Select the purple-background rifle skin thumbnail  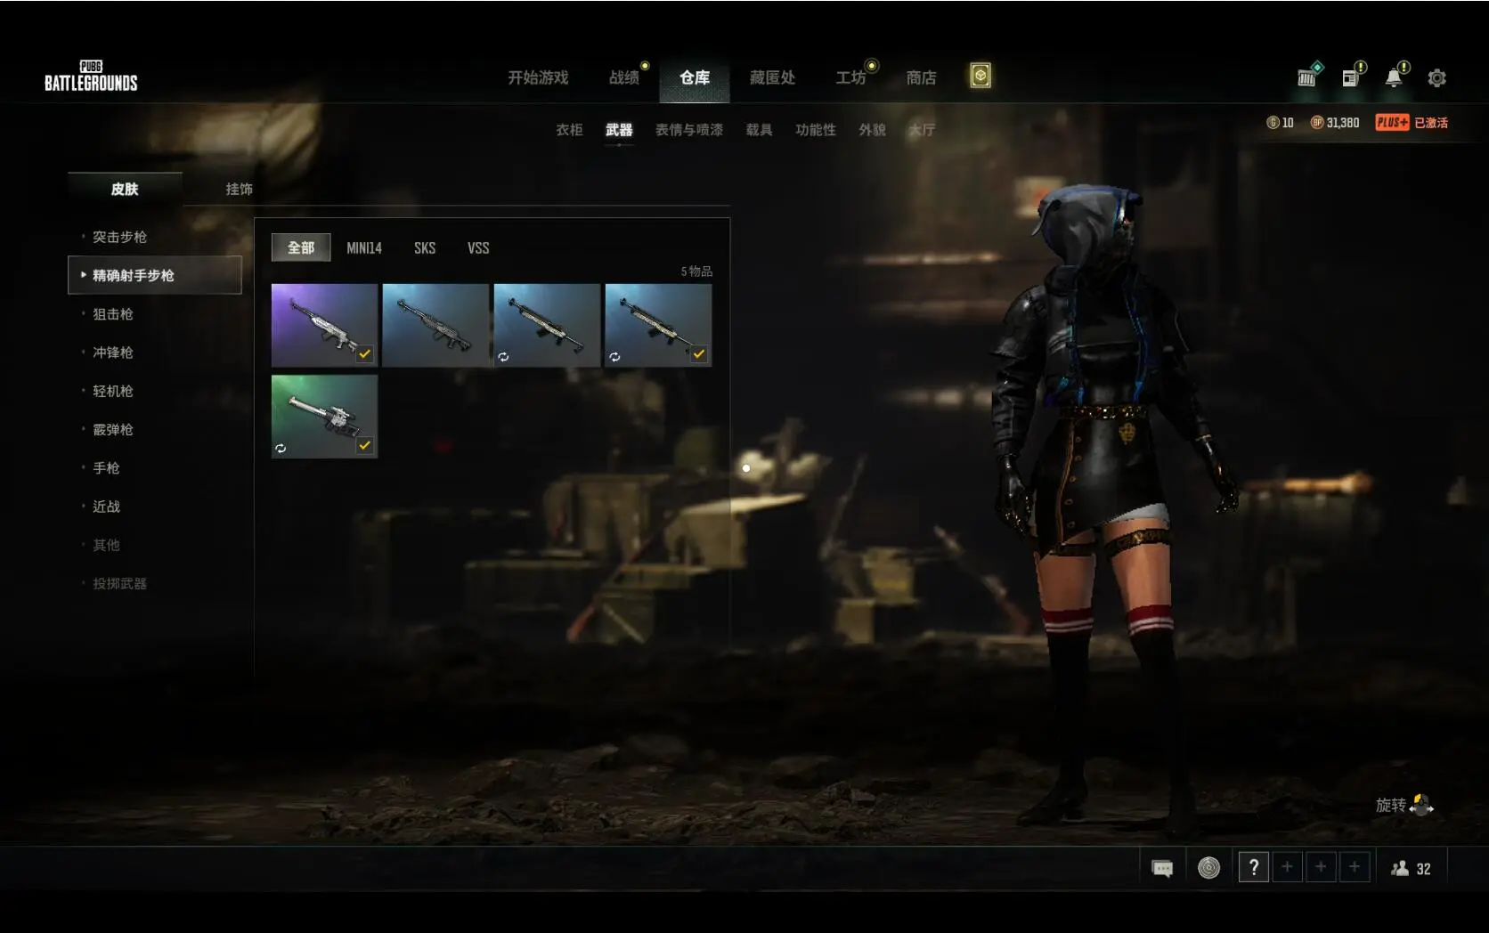(x=324, y=325)
